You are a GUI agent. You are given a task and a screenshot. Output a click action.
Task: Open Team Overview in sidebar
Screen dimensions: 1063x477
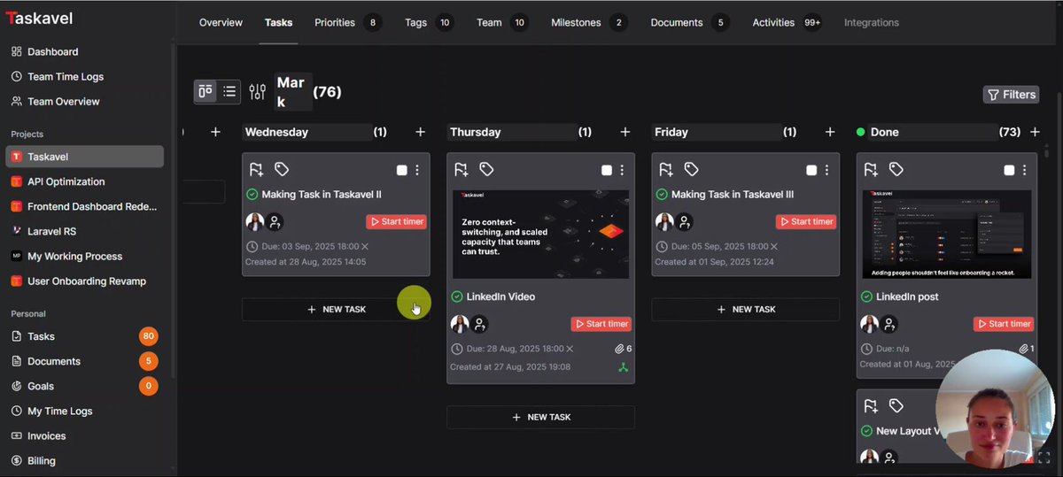pos(63,101)
